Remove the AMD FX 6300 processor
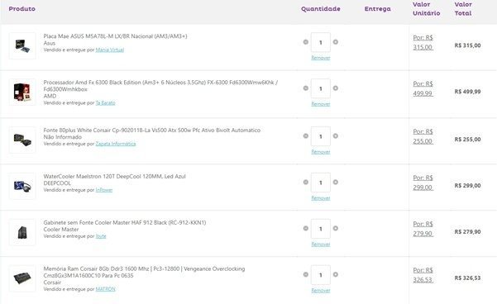Image resolution: width=497 pixels, height=304 pixels. pyautogui.click(x=321, y=104)
